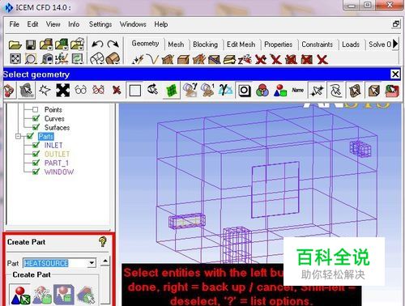Open the Blocking file dropdown icon

pos(78,45)
